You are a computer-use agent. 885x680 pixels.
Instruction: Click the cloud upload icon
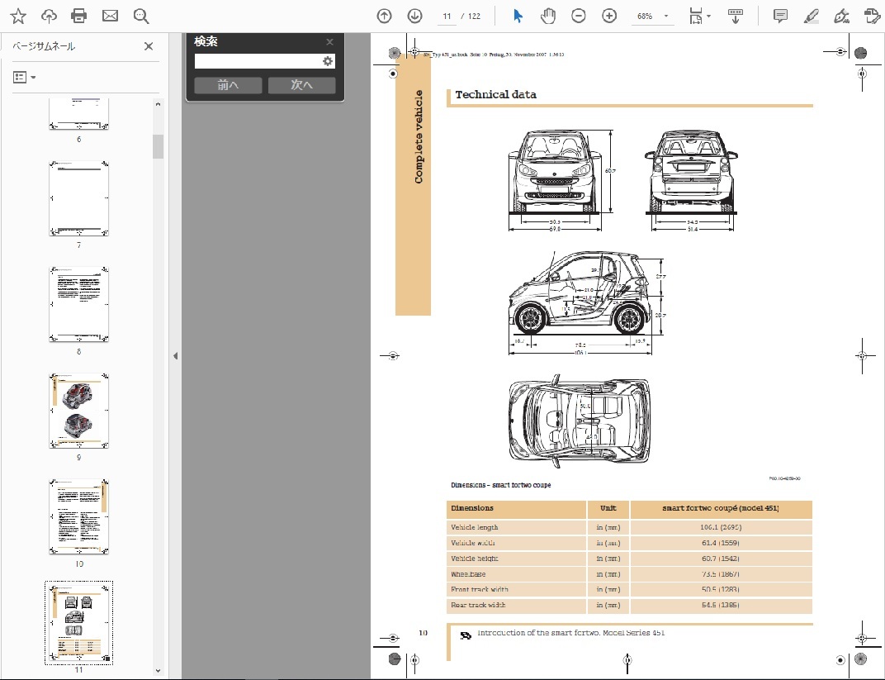click(49, 16)
